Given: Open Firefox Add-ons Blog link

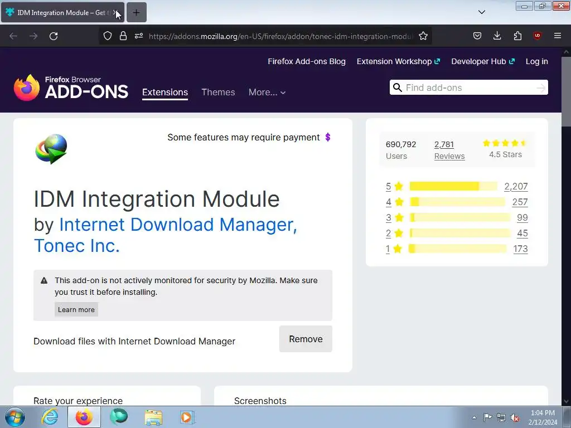Looking at the screenshot, I should tap(307, 61).
